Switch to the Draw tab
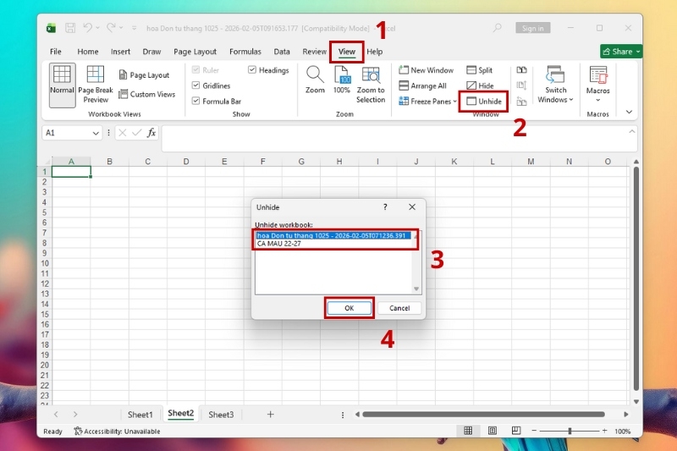 [151, 52]
